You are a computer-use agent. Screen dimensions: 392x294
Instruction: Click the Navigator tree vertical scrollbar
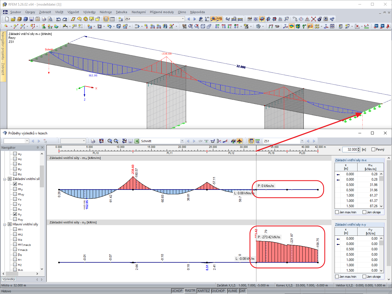coord(42,211)
